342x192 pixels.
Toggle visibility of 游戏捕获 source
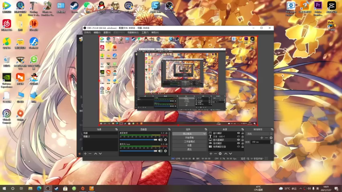[239, 143]
